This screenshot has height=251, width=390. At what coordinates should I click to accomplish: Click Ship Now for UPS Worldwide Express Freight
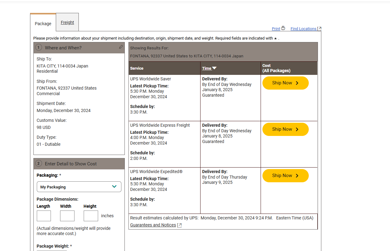[x=285, y=129]
